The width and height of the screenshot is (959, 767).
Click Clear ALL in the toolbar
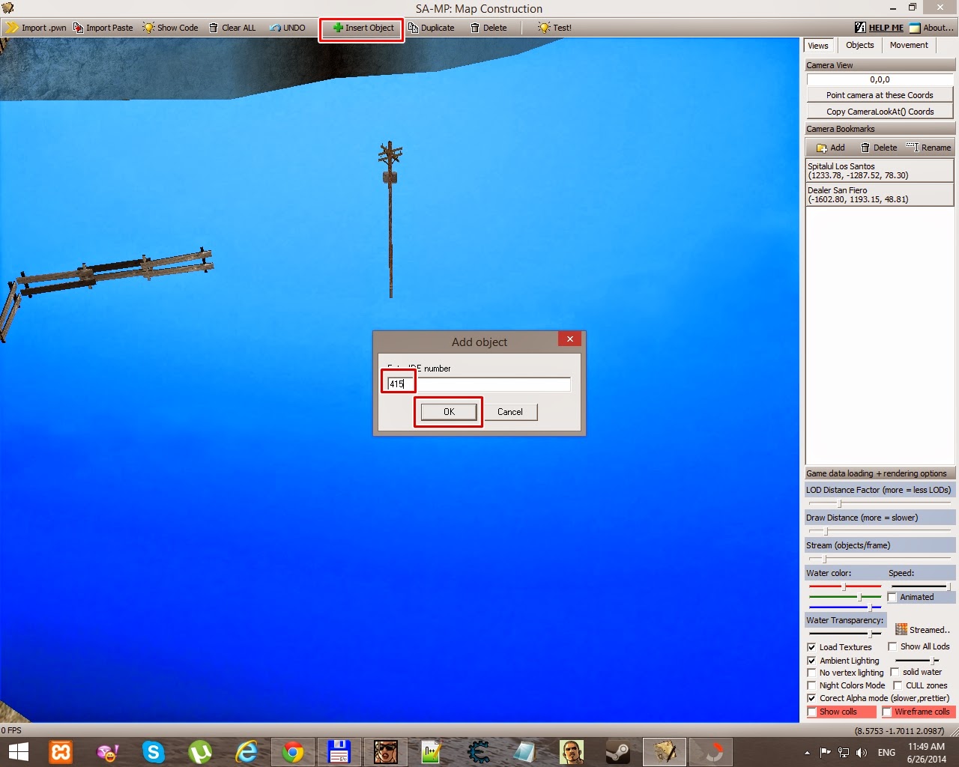coord(232,28)
